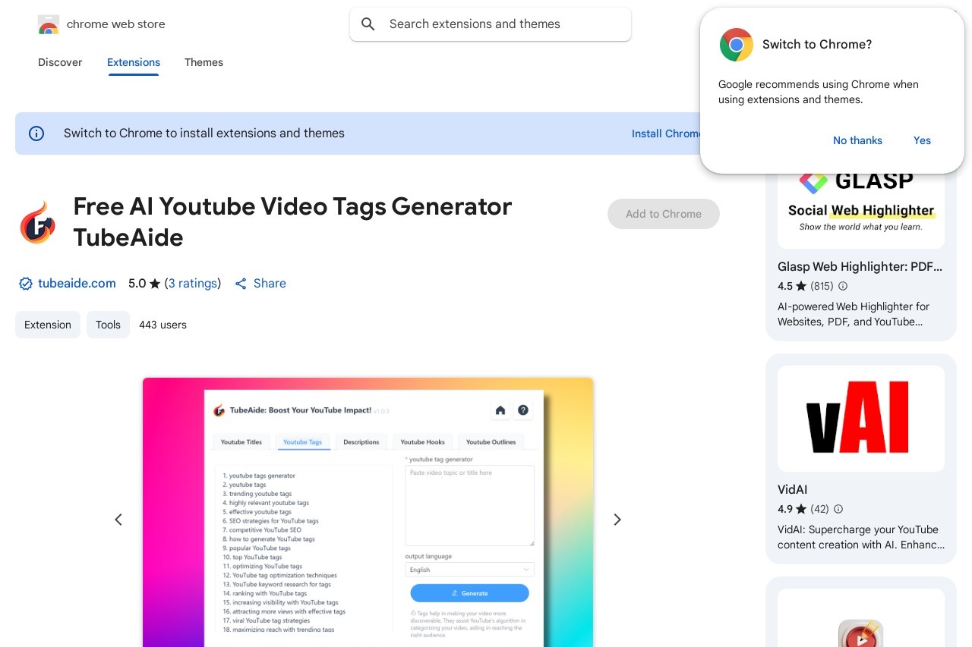The height and width of the screenshot is (647, 972).
Task: Click the 443 users text
Action: tap(163, 325)
